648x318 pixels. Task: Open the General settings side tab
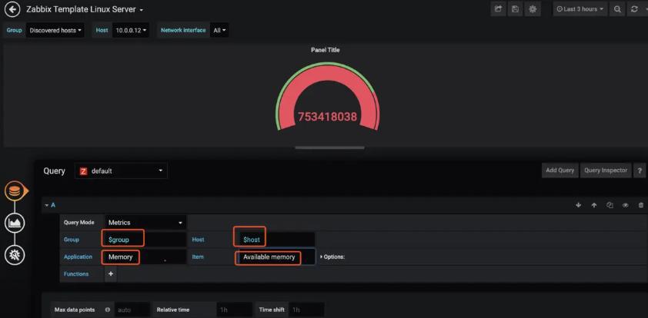(x=15, y=255)
